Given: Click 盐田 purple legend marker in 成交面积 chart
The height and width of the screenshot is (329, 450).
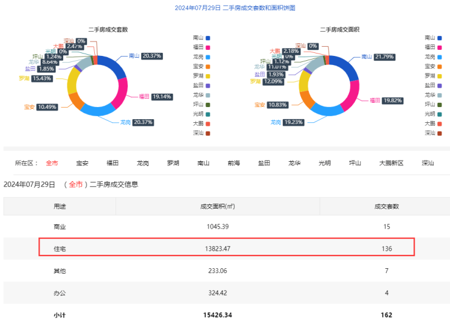Looking at the screenshot, I should click(440, 85).
